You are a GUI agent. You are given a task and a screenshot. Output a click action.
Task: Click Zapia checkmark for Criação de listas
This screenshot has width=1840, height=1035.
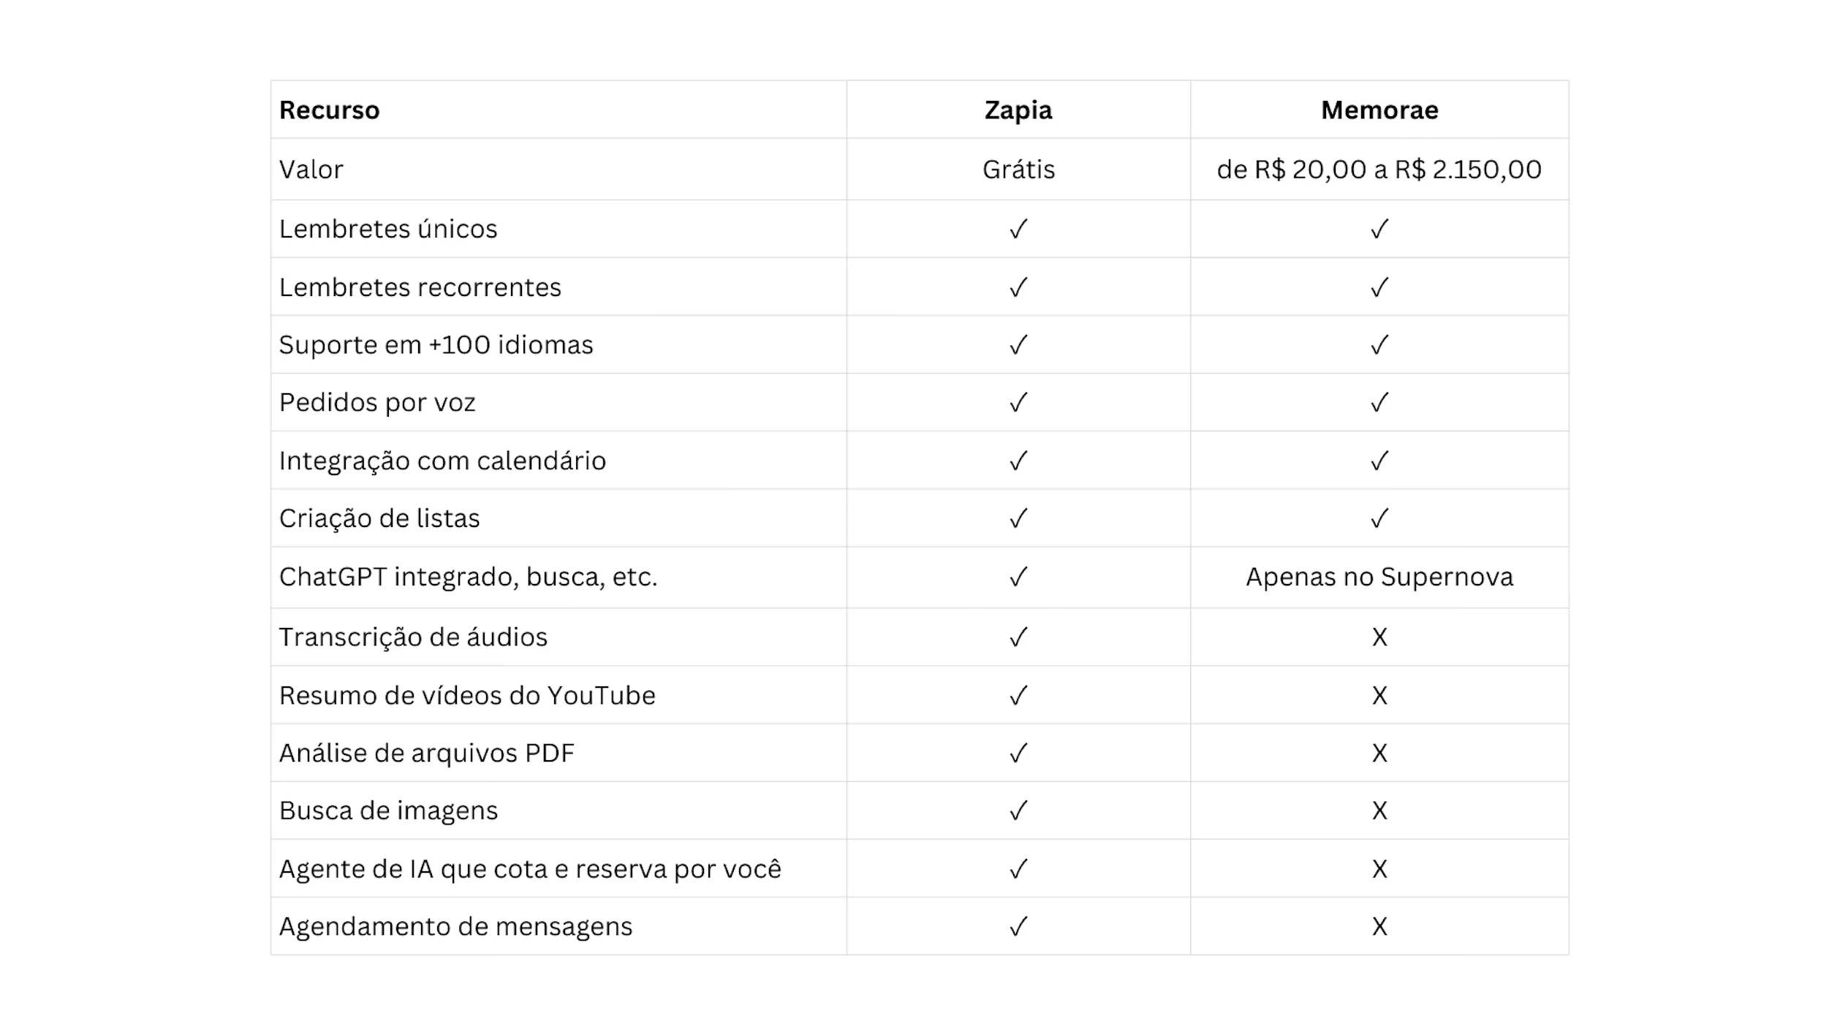click(x=1018, y=518)
